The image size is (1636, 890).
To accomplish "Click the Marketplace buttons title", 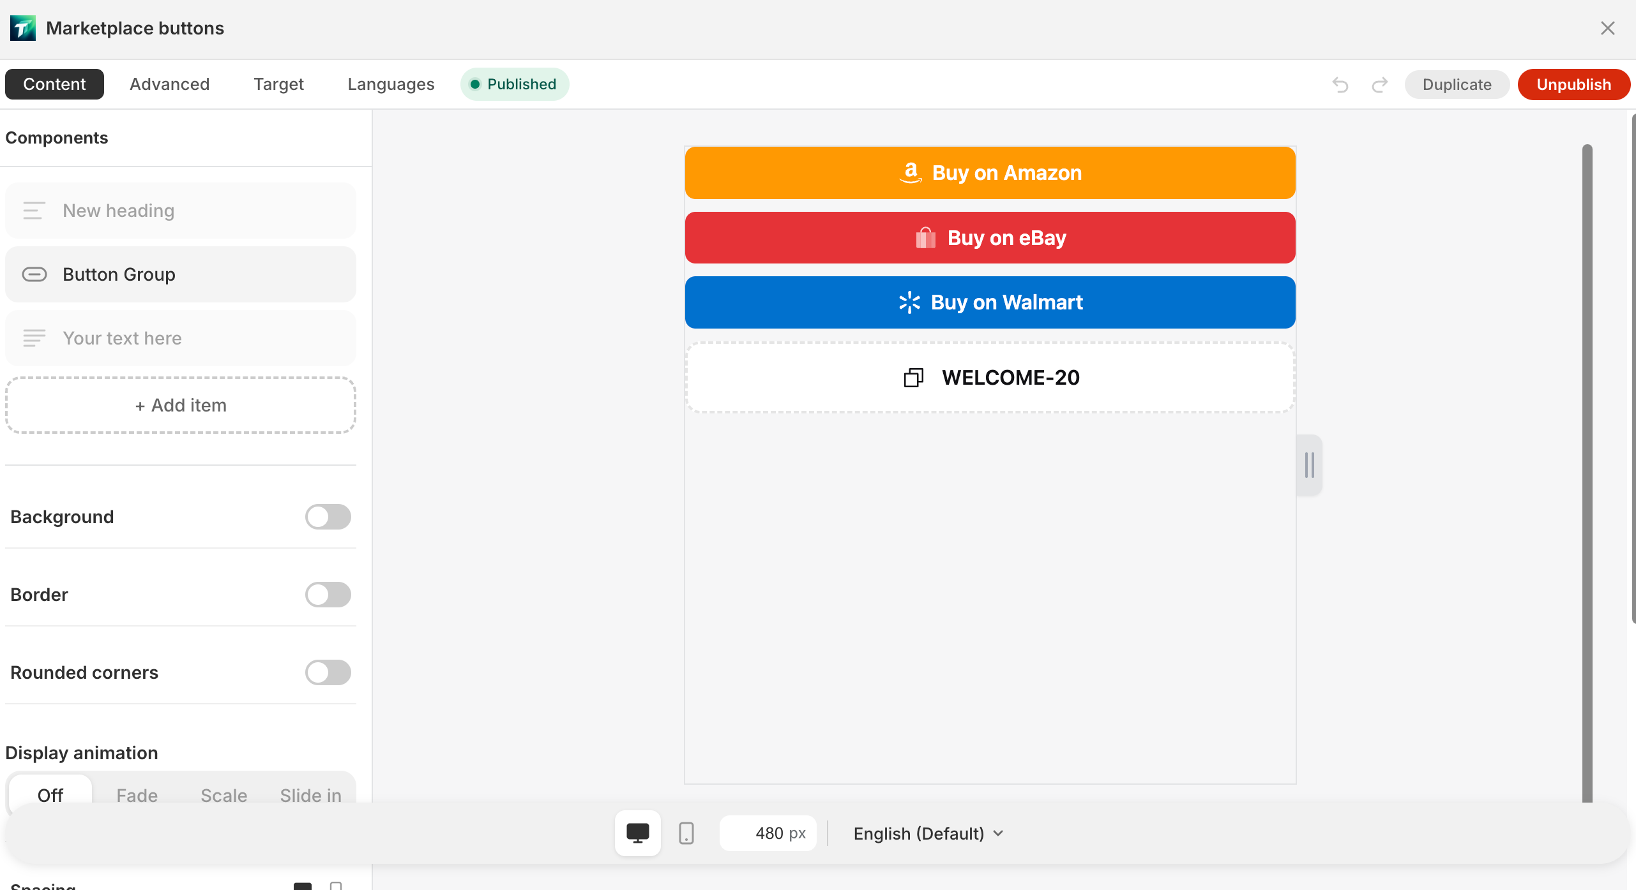I will tap(135, 28).
